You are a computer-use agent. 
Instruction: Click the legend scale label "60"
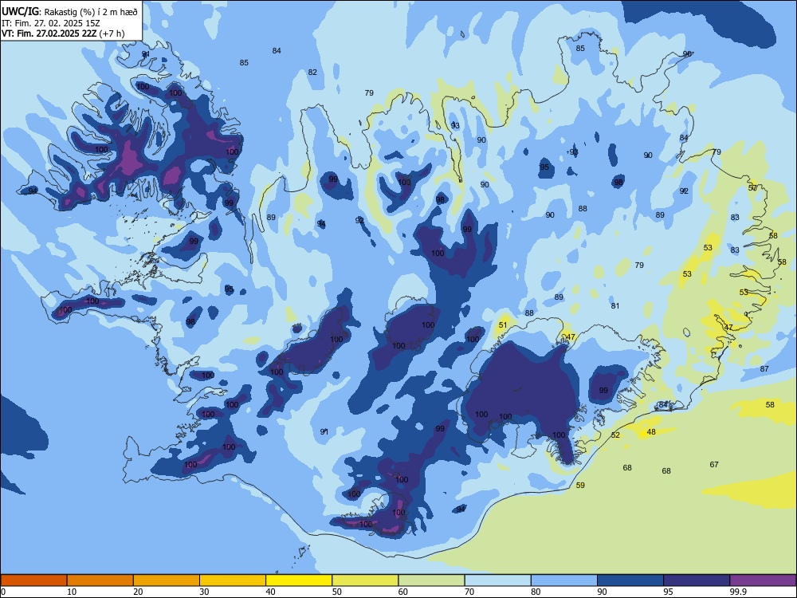[x=403, y=592]
